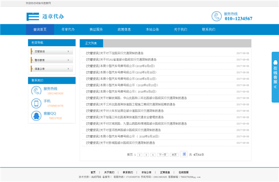Expand the 交管资讯 sidebar arrow
Screen dimensions: 279x182
coord(68,52)
